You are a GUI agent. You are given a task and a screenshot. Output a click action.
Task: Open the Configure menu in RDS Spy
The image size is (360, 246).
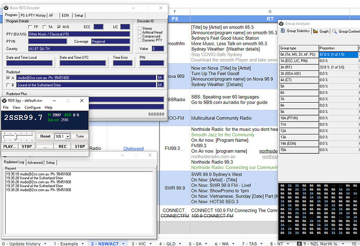click(x=33, y=107)
